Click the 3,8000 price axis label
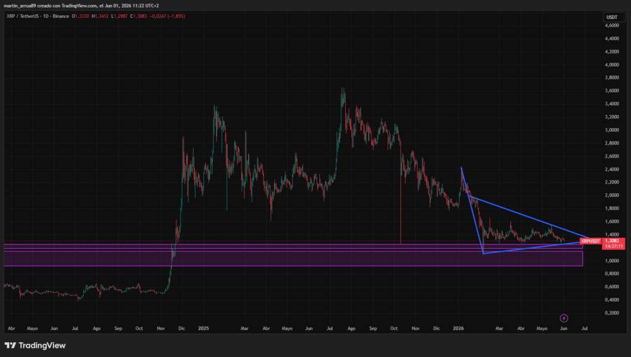Viewport: 631px width, 357px height. click(x=612, y=78)
